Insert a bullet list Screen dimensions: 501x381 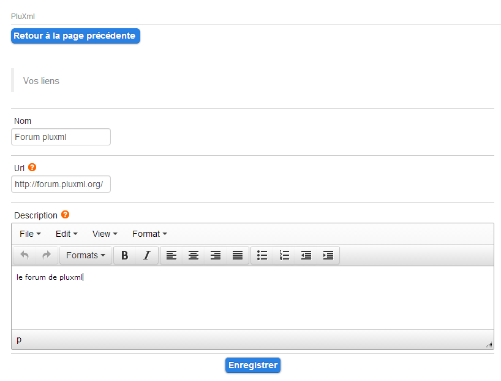(x=262, y=255)
